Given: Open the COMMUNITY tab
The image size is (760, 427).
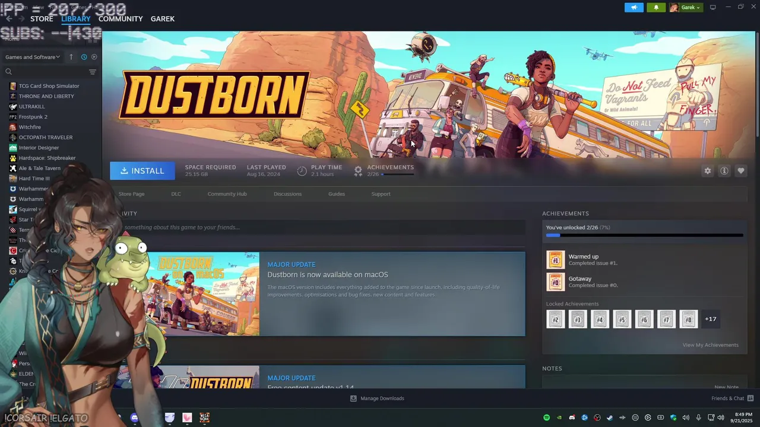Looking at the screenshot, I should tap(121, 19).
